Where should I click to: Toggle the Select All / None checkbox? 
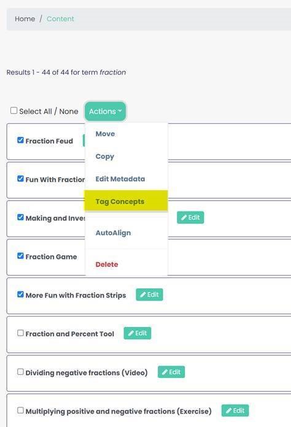pos(14,110)
